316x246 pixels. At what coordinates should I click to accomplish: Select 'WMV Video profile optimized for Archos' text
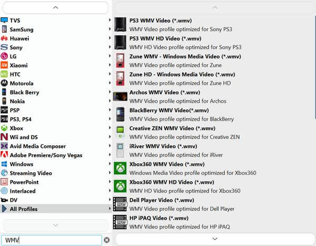178,101
